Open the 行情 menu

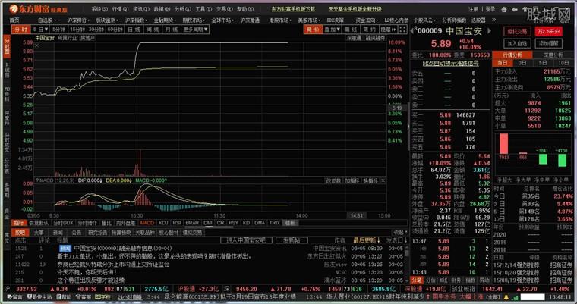coord(120,9)
